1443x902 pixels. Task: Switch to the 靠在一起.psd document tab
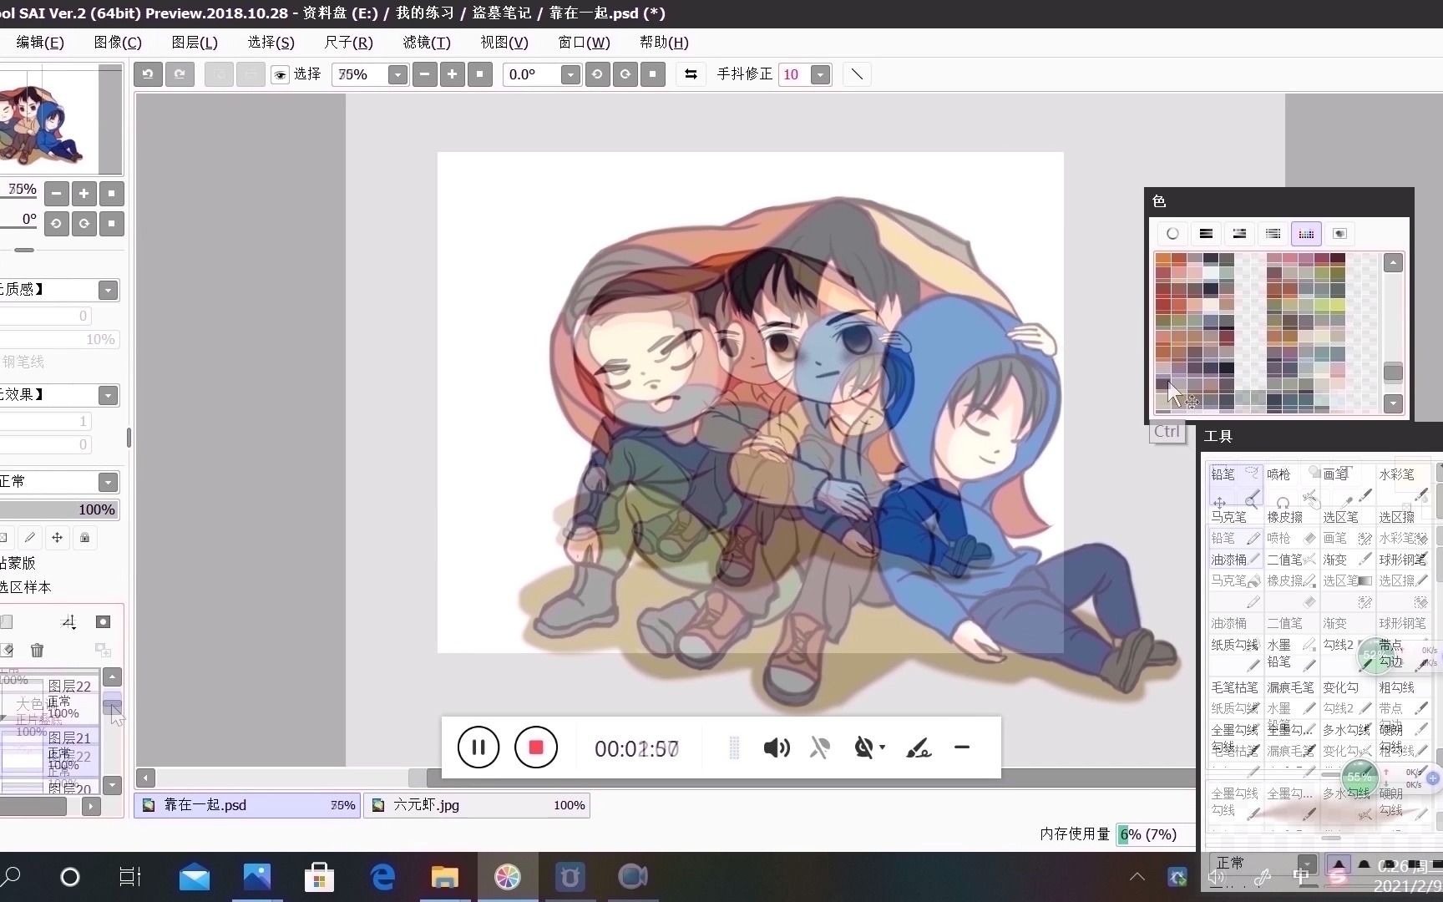(247, 805)
